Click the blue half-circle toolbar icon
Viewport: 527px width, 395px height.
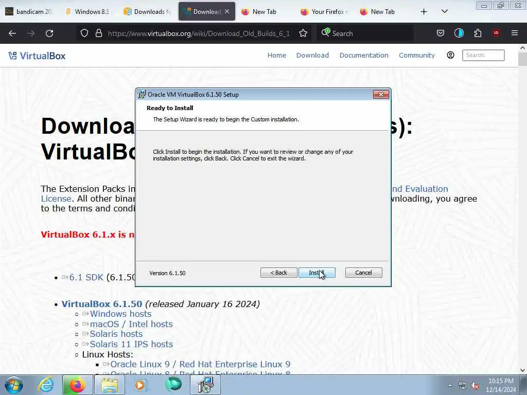click(x=459, y=33)
